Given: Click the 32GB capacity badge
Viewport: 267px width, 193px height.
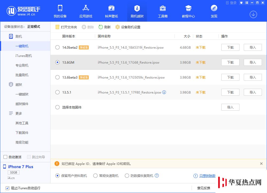Looking at the screenshot, I should pos(14,172).
